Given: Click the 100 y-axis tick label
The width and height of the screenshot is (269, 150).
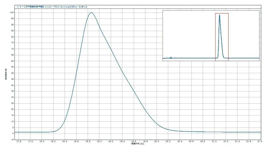Looking at the screenshot, I should [12, 13].
